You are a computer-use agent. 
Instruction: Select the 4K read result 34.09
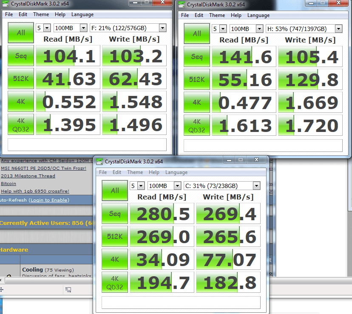coord(162,259)
